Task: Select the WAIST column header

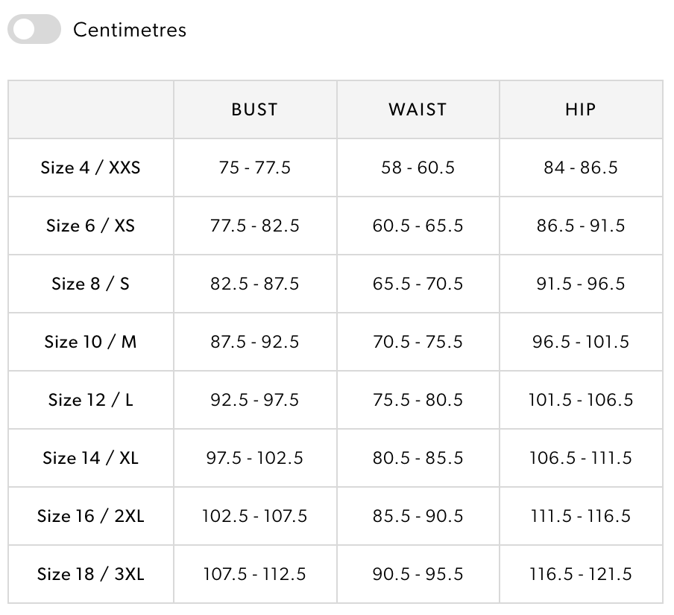Action: [x=418, y=109]
